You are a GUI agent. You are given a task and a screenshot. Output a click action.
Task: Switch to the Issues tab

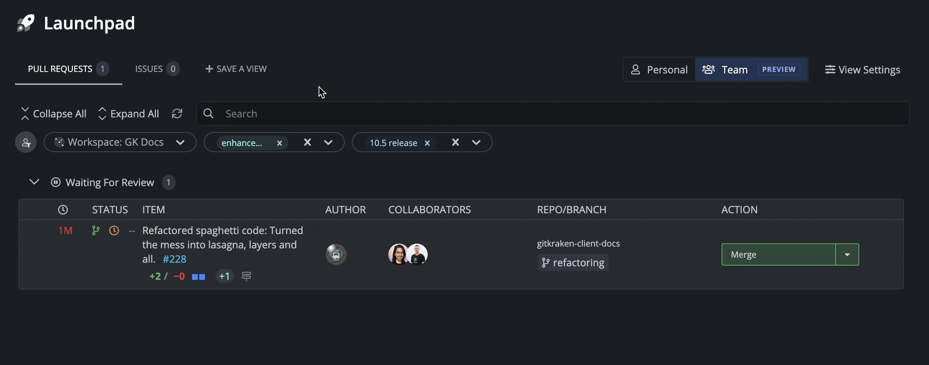[157, 69]
